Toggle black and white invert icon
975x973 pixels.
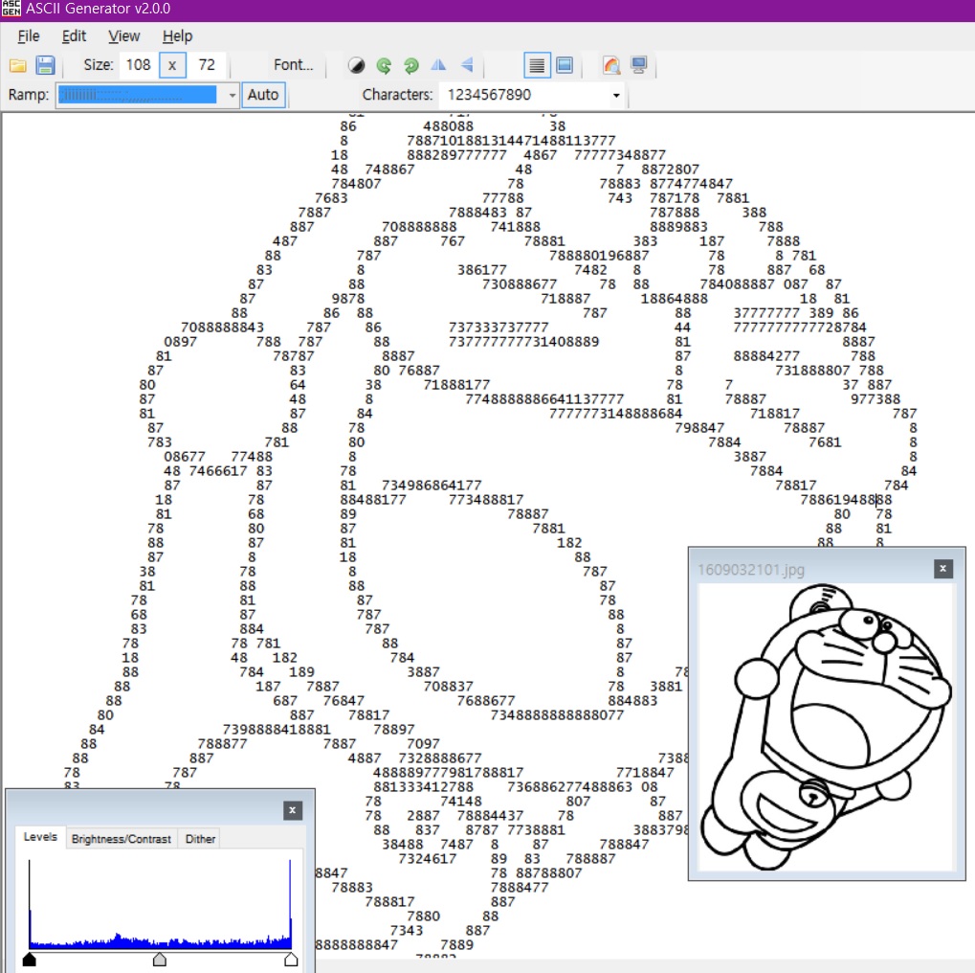356,65
